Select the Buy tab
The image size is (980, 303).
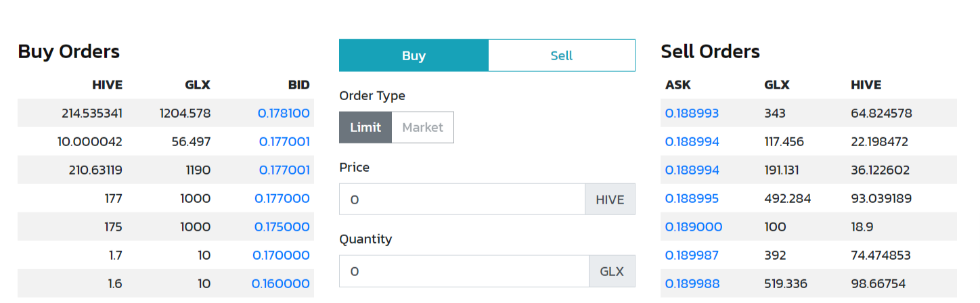click(414, 55)
